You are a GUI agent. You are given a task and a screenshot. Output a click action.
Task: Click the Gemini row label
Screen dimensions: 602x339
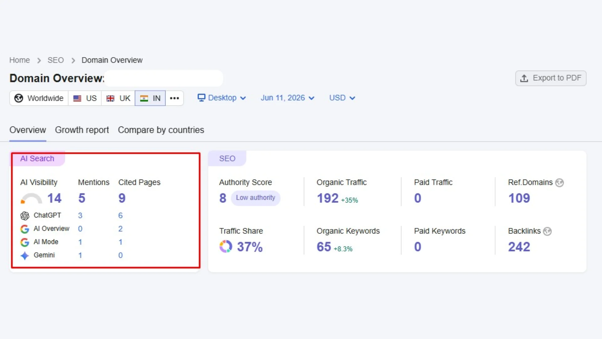(x=44, y=255)
